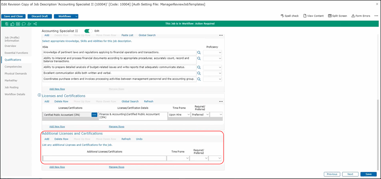Show Form Errors
The width and height of the screenshot is (381, 179).
(360, 16)
